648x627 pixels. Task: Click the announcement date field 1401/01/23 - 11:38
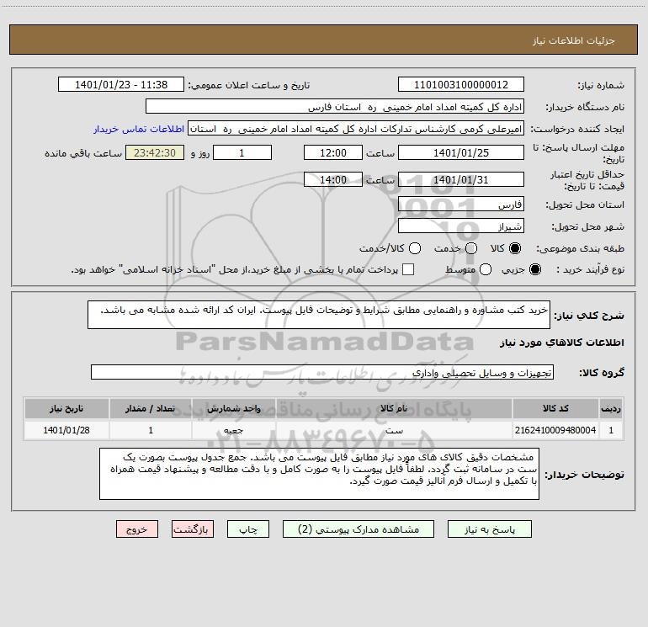(121, 85)
